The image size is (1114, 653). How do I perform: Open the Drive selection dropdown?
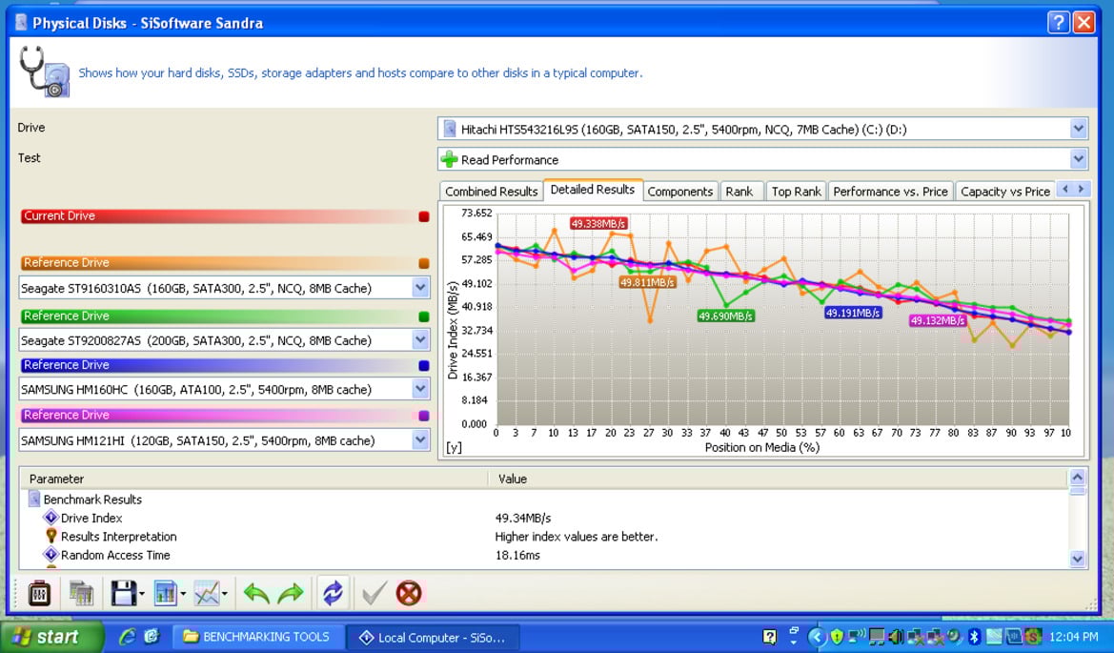click(x=1079, y=129)
